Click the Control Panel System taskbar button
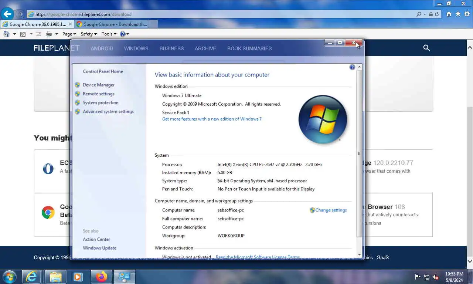473x284 pixels. [x=125, y=277]
